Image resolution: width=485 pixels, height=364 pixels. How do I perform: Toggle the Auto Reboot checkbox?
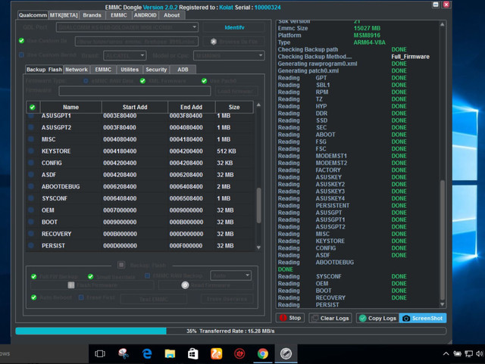coord(33,297)
